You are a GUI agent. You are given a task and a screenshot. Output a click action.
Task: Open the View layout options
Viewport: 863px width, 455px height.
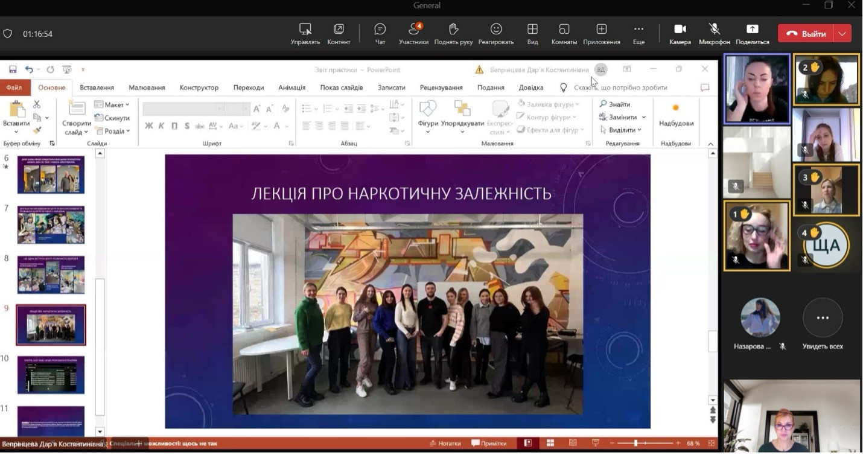[x=532, y=34]
